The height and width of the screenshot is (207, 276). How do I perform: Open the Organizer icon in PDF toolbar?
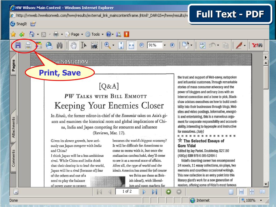click(x=39, y=45)
